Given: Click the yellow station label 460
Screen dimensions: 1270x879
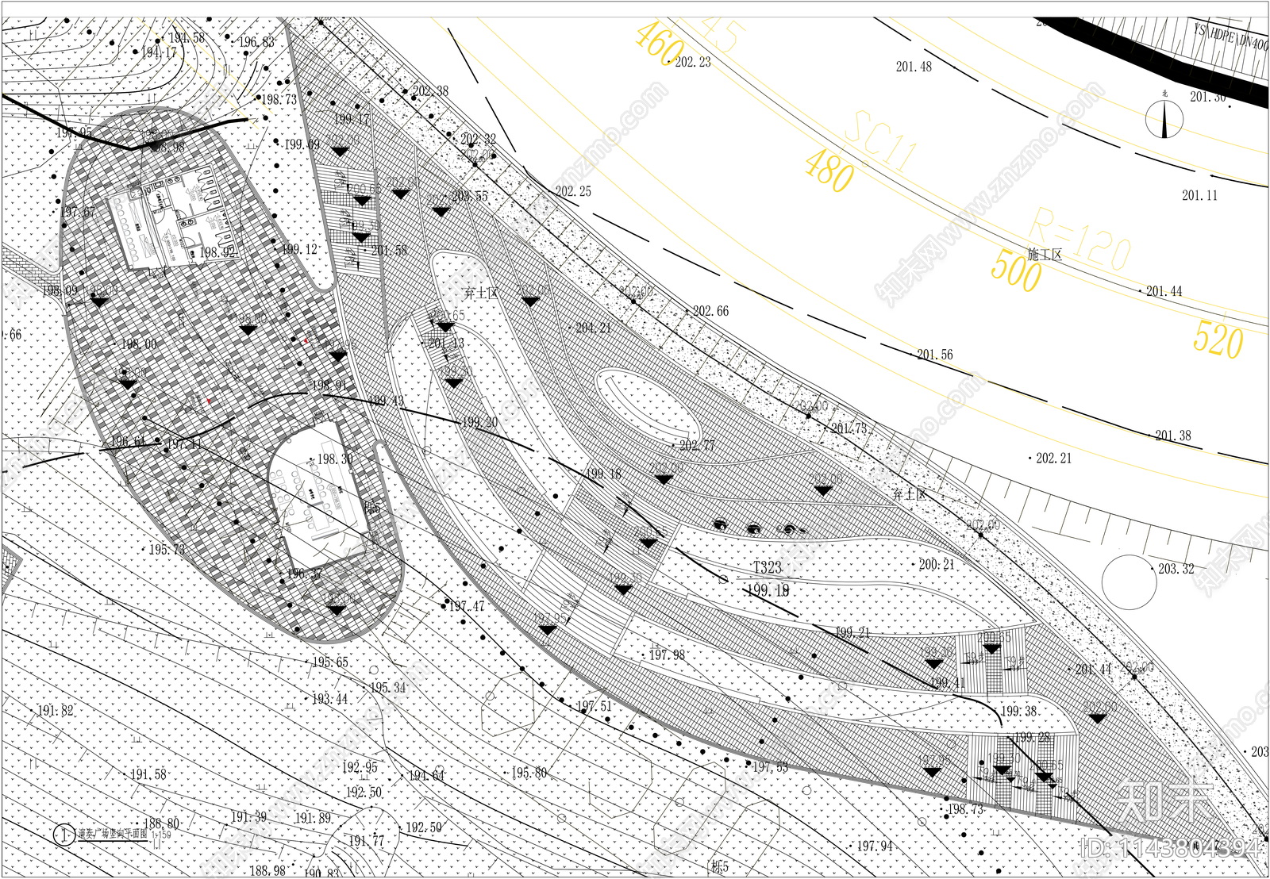Looking at the screenshot, I should point(660,44).
